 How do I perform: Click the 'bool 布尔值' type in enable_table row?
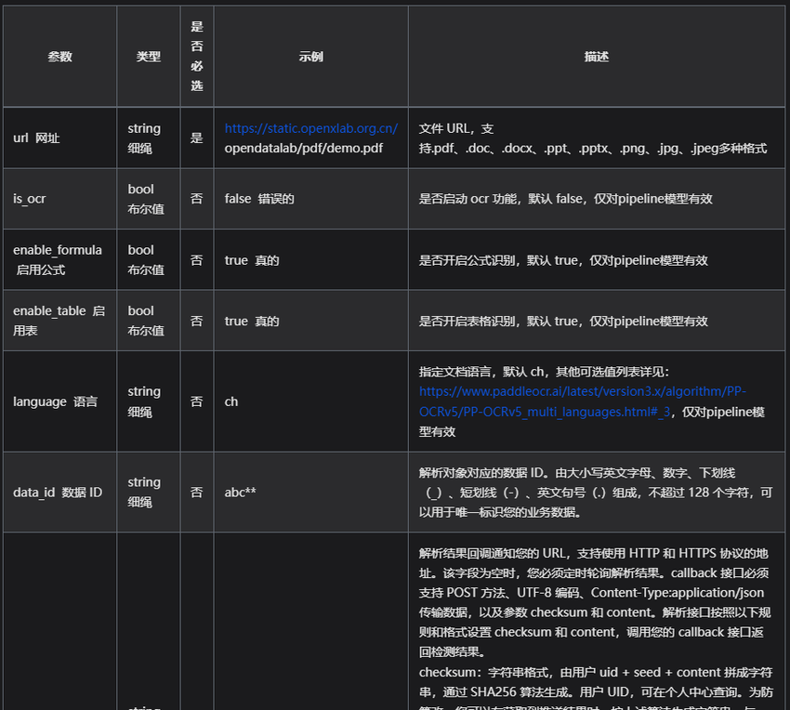[x=146, y=321]
